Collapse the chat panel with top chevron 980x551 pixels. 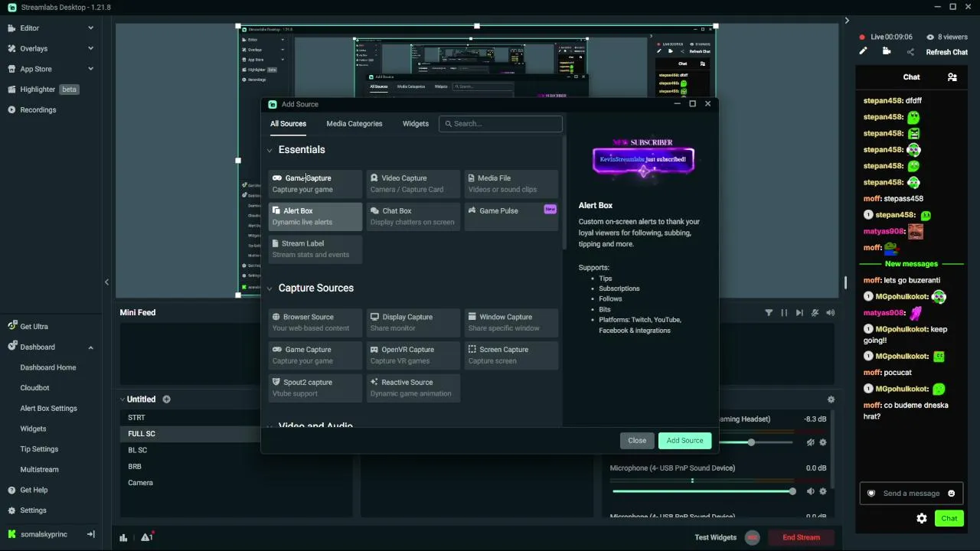pyautogui.click(x=847, y=21)
